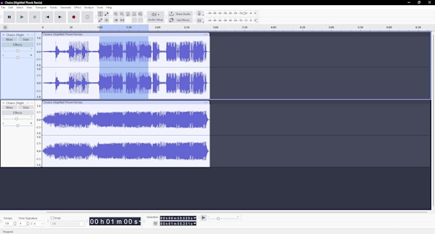Close the second Chains track
Viewport: 435px width, 234px height.
(3, 103)
